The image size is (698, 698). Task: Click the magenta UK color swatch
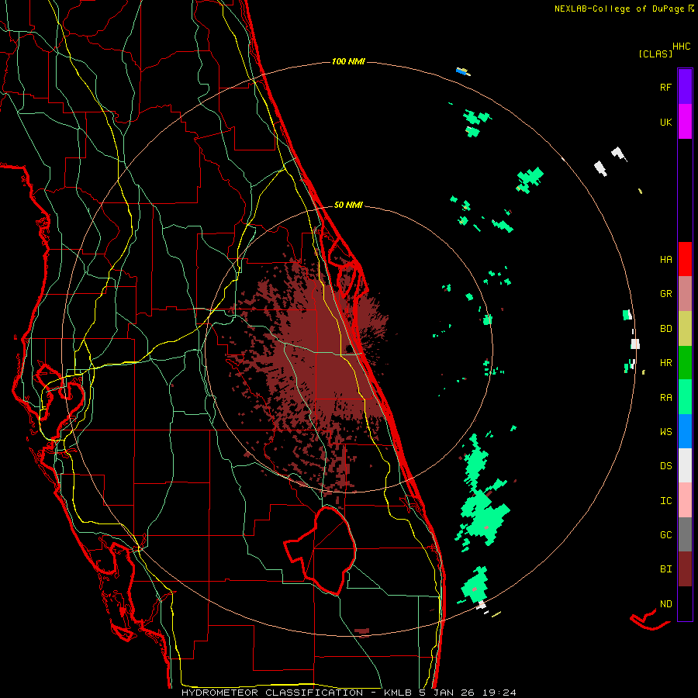click(685, 121)
